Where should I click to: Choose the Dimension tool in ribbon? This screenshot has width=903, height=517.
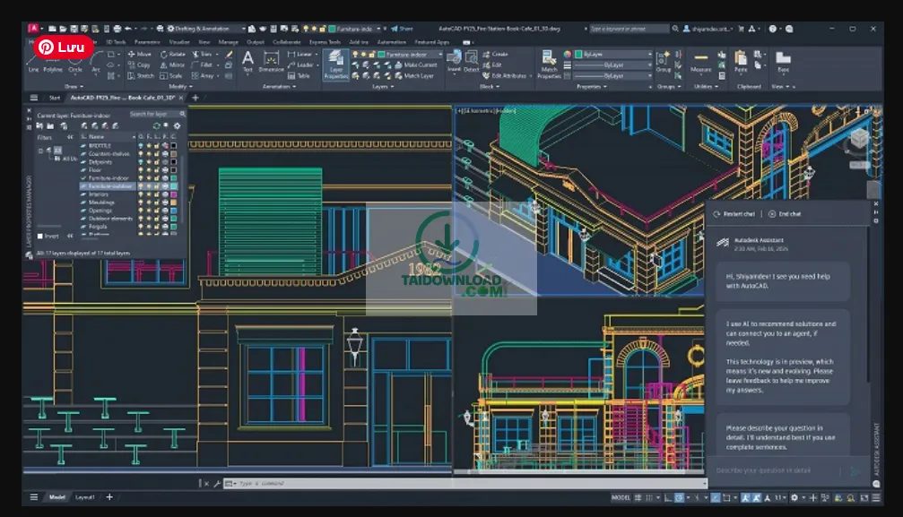tap(271, 60)
